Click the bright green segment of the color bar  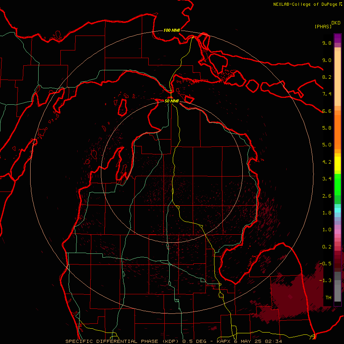coord(338,184)
